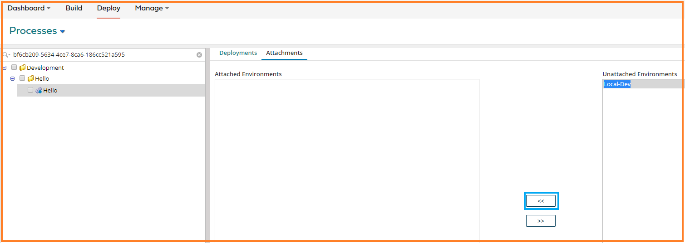685x243 pixels.
Task: Click the Hello process gear icon
Action: pos(39,91)
